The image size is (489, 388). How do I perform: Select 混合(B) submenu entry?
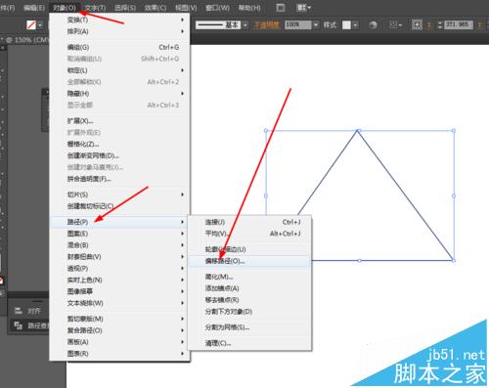(x=119, y=245)
